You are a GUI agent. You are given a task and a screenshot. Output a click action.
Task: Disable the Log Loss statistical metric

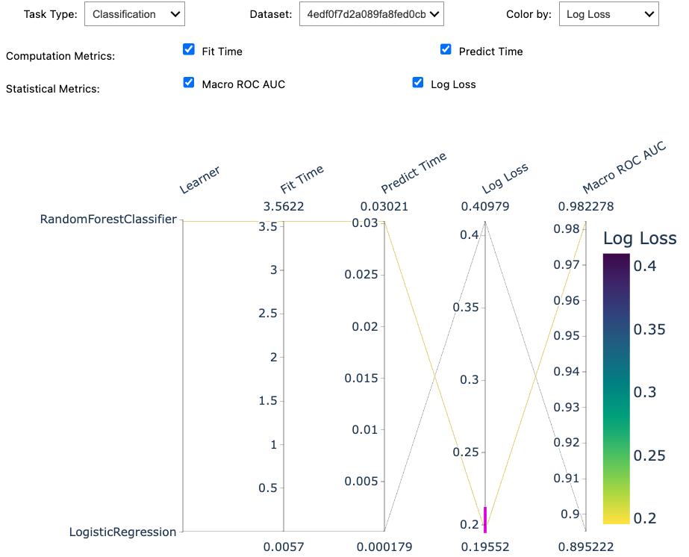point(418,83)
